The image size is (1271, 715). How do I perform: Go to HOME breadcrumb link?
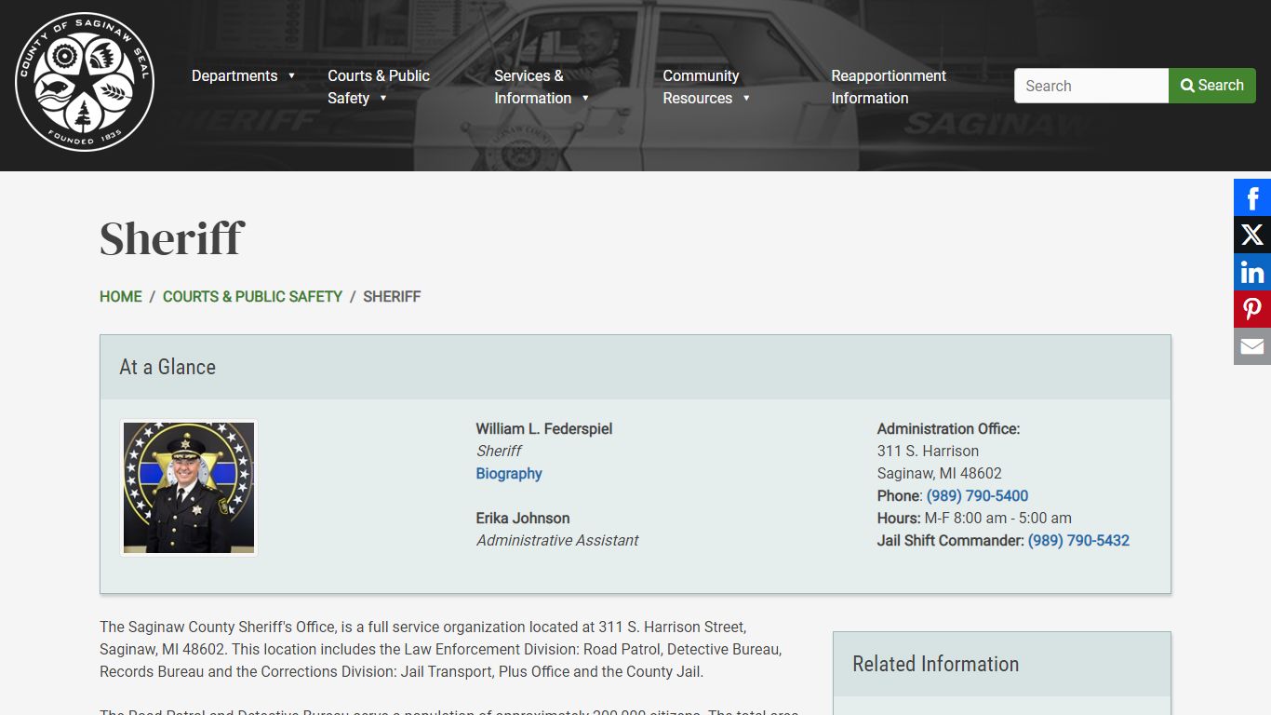tap(121, 296)
